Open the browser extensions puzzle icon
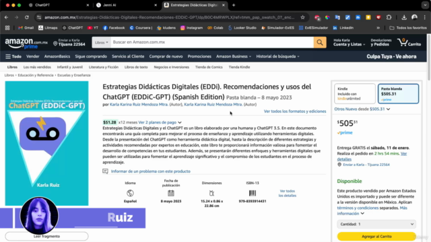Image resolution: width=431 pixels, height=242 pixels. pos(389,17)
